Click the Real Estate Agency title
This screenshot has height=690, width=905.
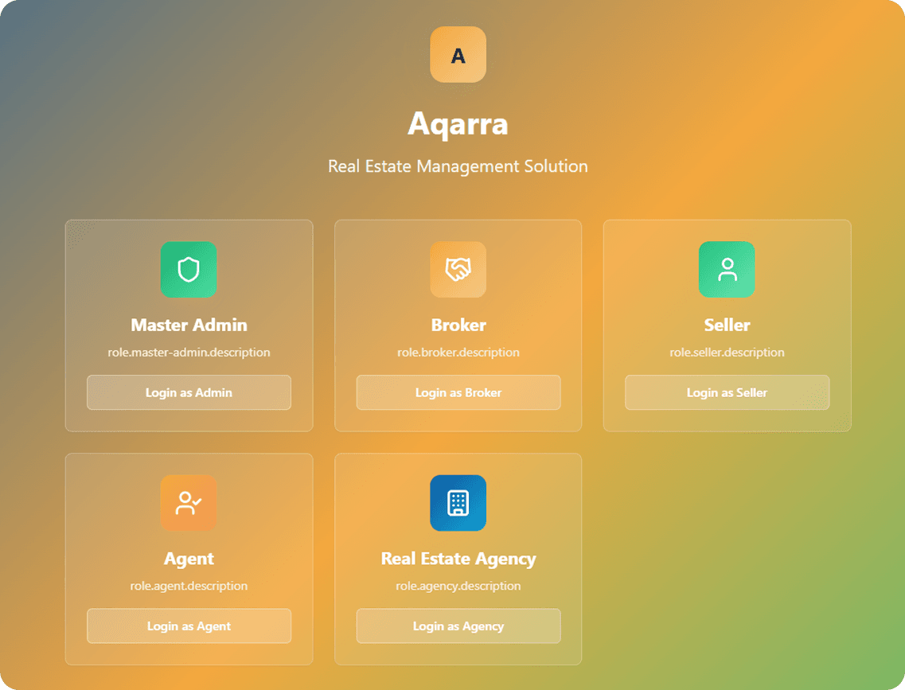tap(458, 559)
